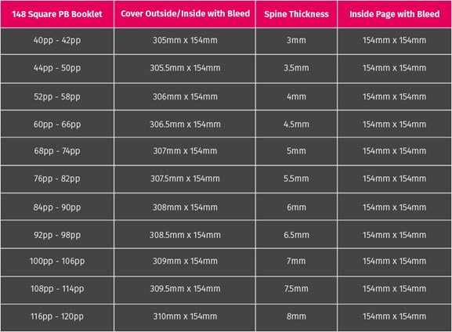452x332 pixels.
Task: Click the '7mm' spine thickness cell
Action: [x=296, y=262]
